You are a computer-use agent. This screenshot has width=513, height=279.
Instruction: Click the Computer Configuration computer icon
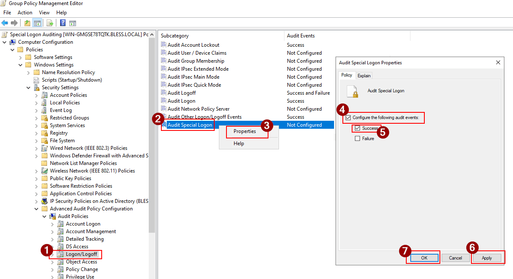point(13,42)
